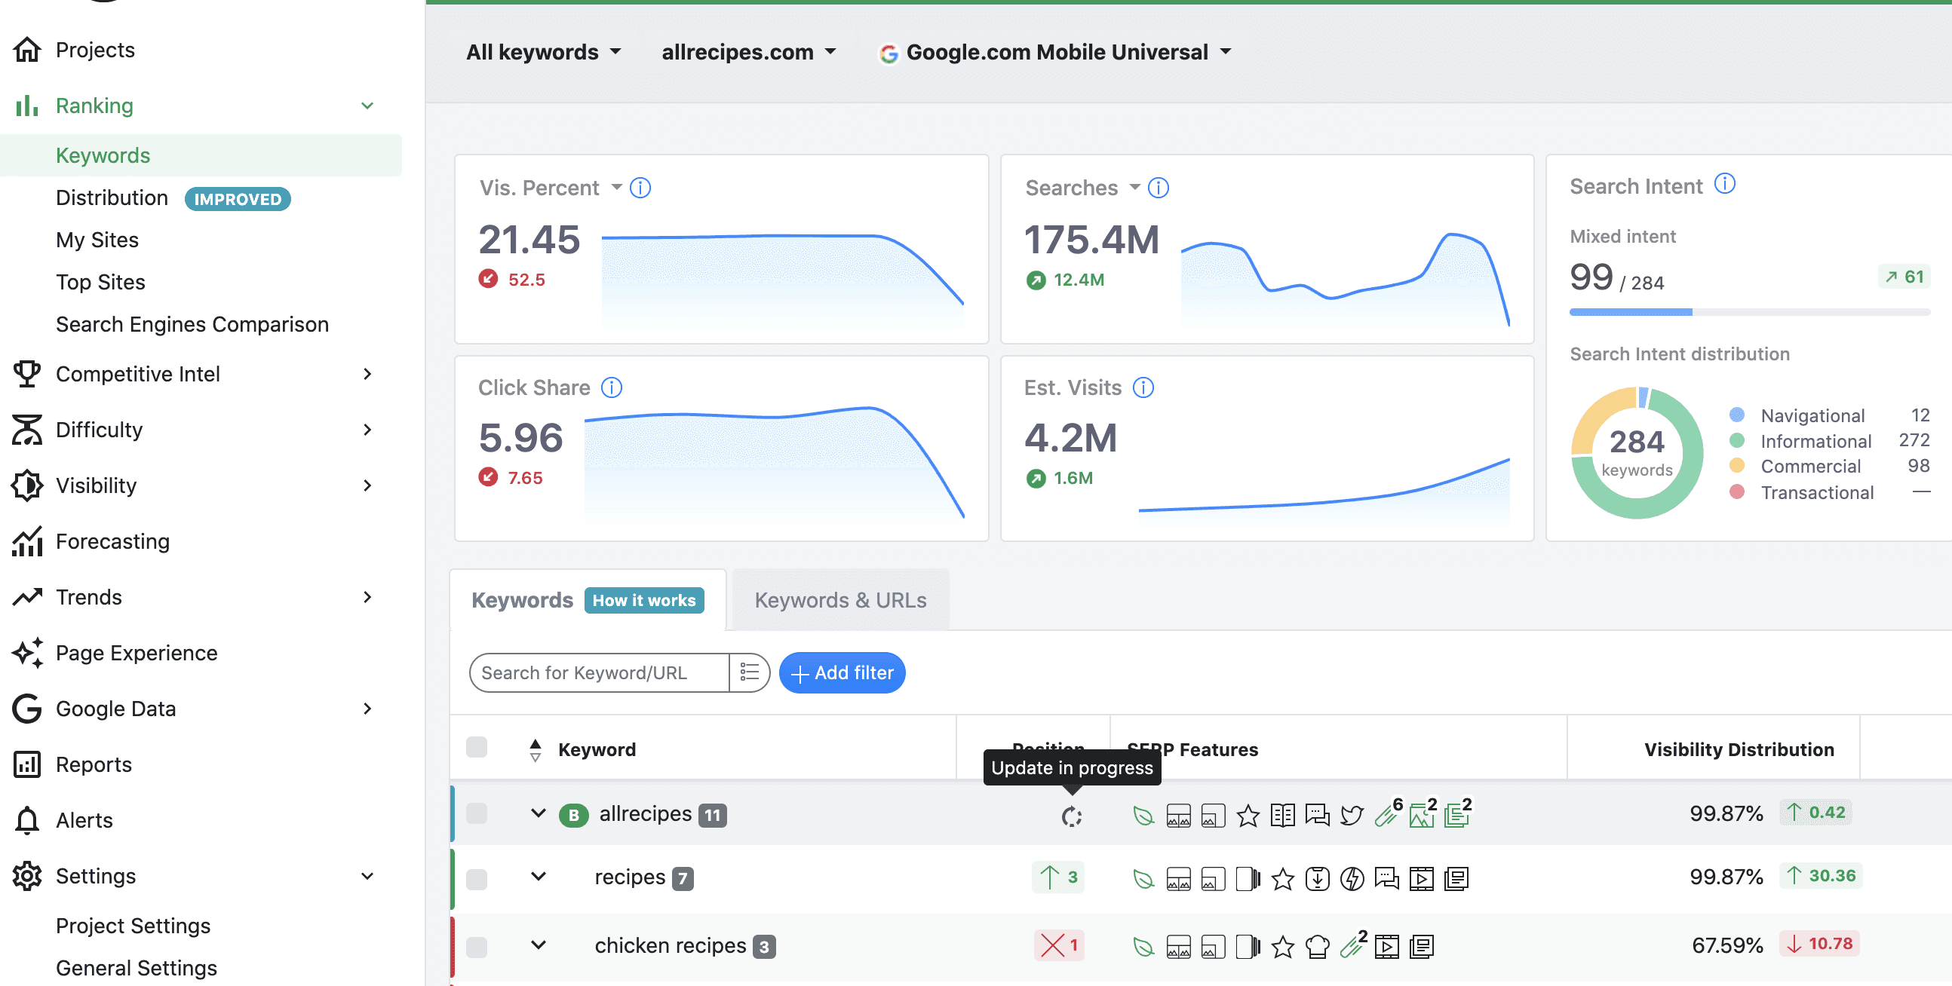
Task: Click the Commercial yellow legend dot
Action: [1738, 466]
